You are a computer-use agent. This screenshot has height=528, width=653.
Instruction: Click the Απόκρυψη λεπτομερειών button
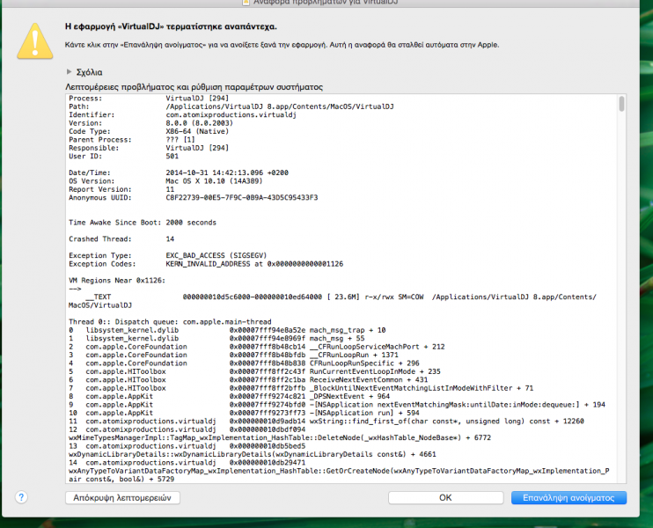point(122,497)
